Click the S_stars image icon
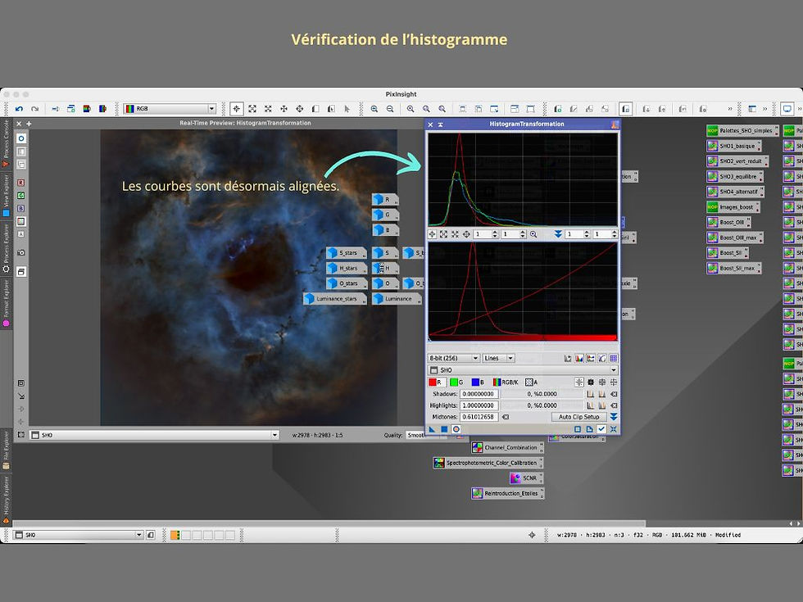803x602 pixels. pyautogui.click(x=345, y=253)
